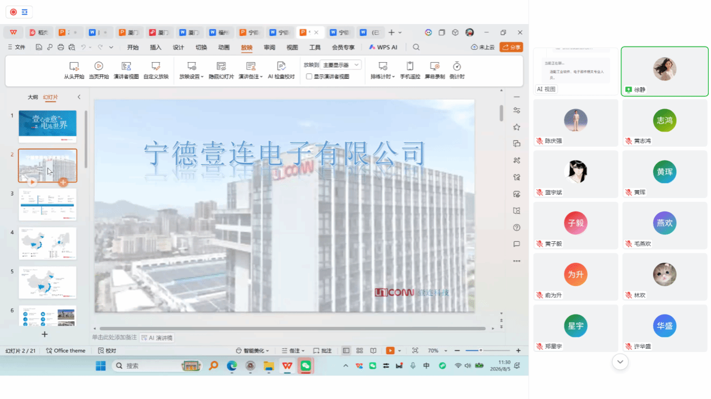Open the 文件 menu
The image size is (711, 399).
(17, 48)
